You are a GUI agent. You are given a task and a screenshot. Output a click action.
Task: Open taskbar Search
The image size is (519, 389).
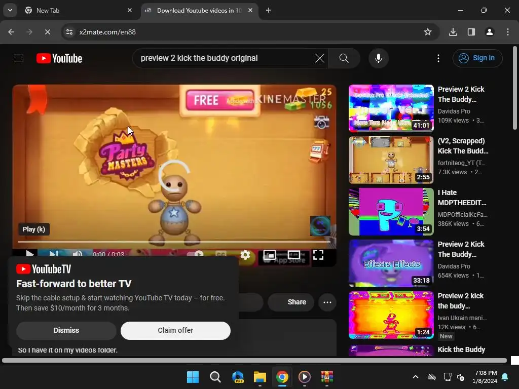click(215, 377)
